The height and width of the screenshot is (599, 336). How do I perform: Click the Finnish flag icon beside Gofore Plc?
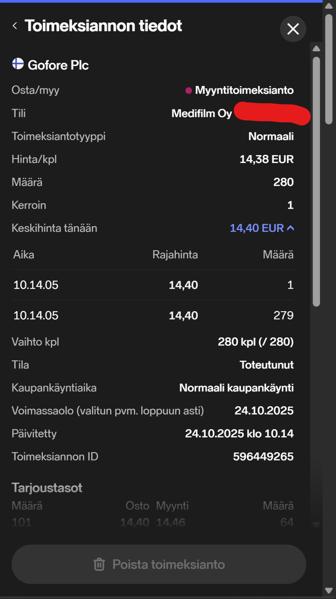pyautogui.click(x=18, y=64)
